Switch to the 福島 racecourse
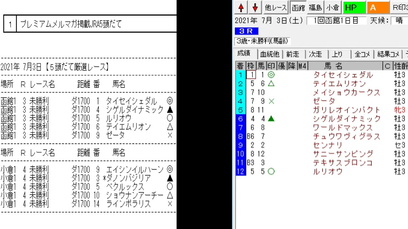Viewport: 408px width, 229px height. 315,8
